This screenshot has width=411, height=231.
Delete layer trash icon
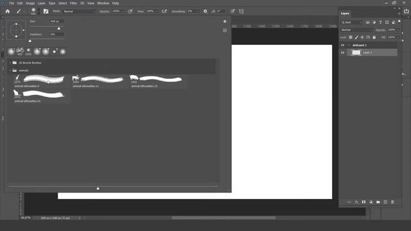(x=392, y=202)
